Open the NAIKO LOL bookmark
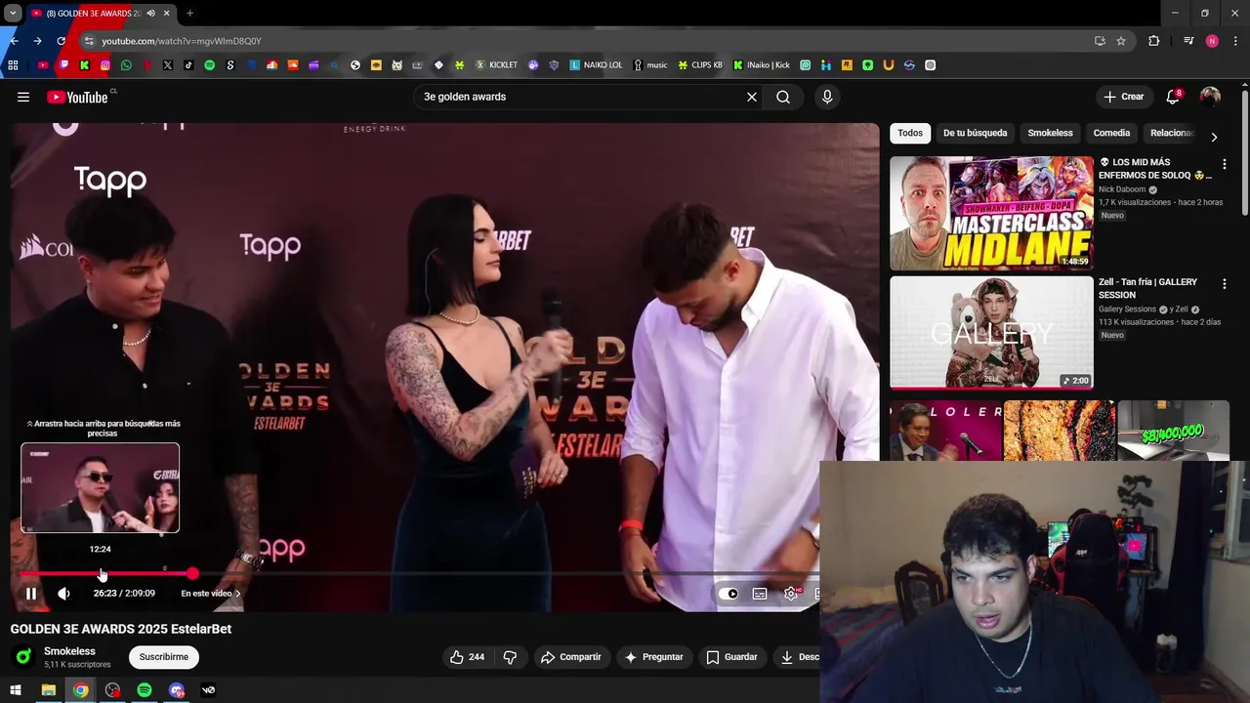 click(x=596, y=65)
